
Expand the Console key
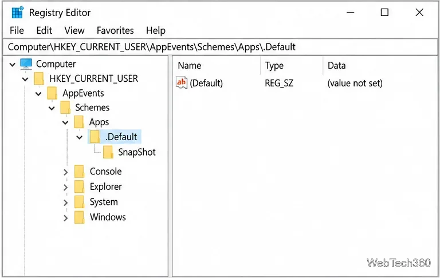(66, 172)
